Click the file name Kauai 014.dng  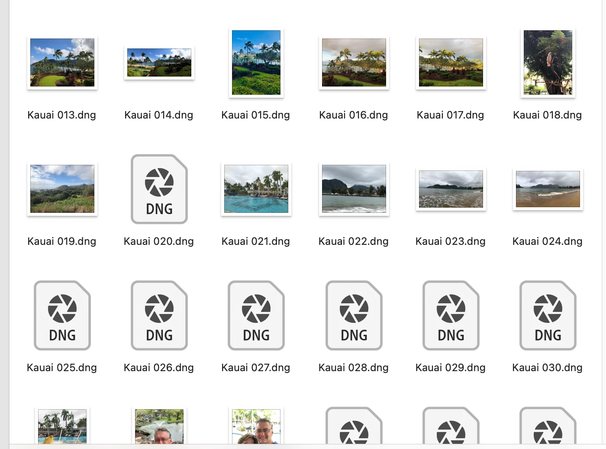(159, 115)
